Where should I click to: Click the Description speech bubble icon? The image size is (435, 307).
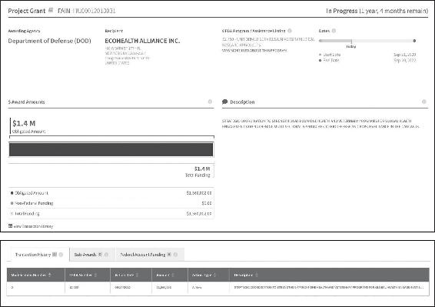tap(224, 102)
